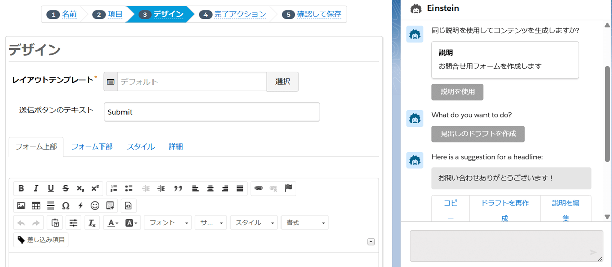The width and height of the screenshot is (612, 267).
Task: Go to the 完了アクション step
Action: (x=240, y=14)
